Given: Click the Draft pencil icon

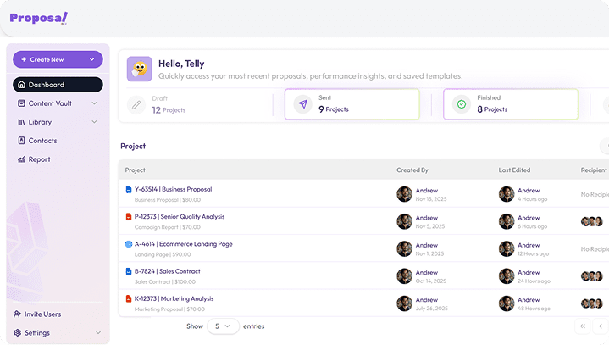Looking at the screenshot, I should coord(136,105).
